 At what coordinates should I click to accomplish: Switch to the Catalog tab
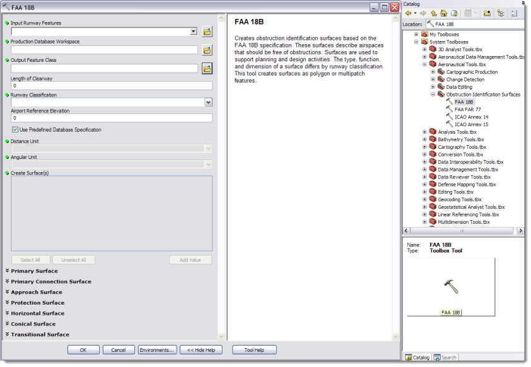pos(417,357)
